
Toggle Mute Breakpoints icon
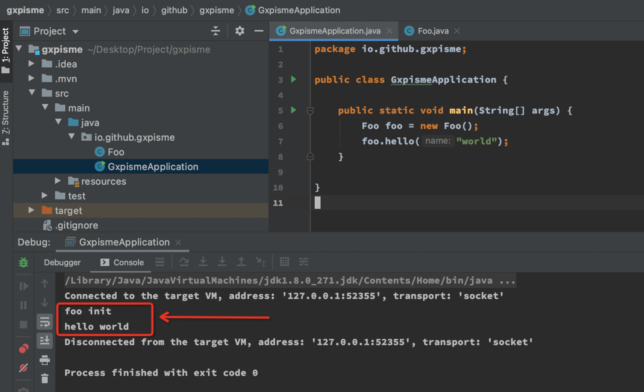tap(24, 368)
